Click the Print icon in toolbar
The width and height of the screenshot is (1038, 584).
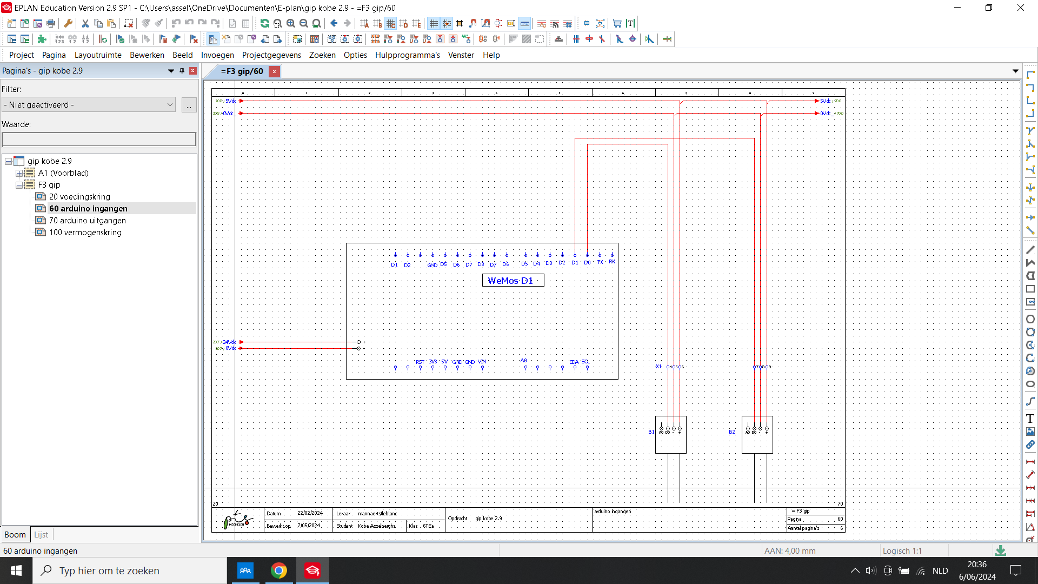coord(51,23)
